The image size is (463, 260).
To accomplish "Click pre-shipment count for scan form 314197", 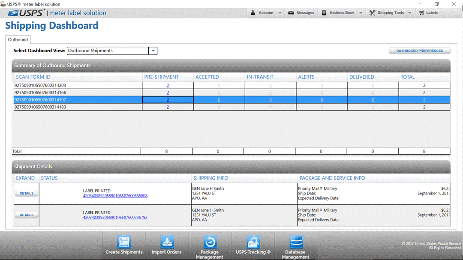I will pos(168,100).
